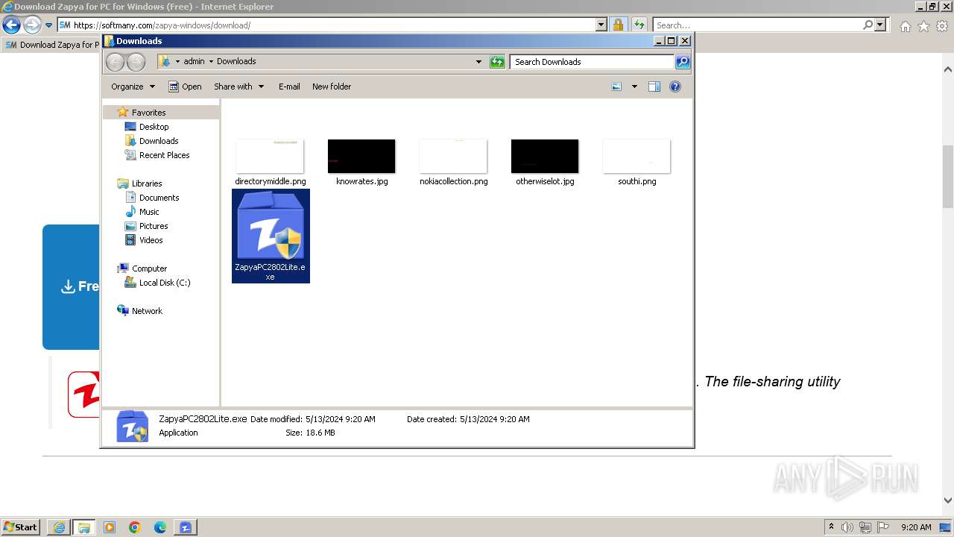This screenshot has height=537, width=954.
Task: Open the IE search provider dropdown
Action: click(x=881, y=25)
